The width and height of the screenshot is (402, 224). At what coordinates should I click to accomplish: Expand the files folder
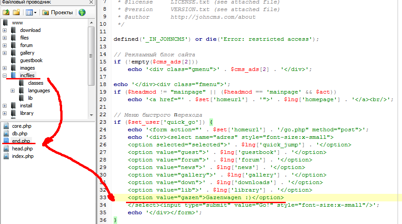[x=4, y=38]
